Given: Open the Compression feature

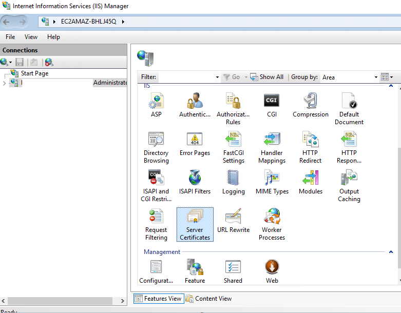Looking at the screenshot, I should [x=311, y=105].
